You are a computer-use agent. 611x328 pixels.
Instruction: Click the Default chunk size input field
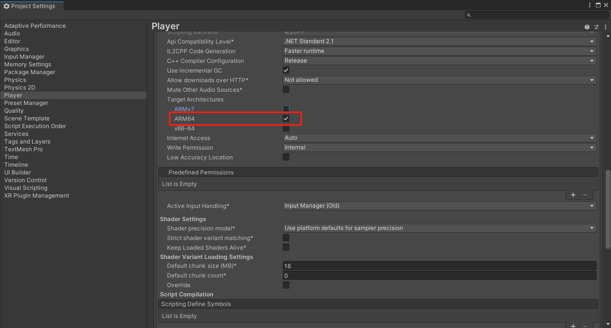439,266
